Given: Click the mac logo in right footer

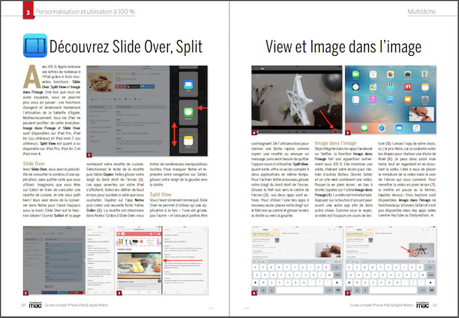Looking at the screenshot, I should pos(423,305).
